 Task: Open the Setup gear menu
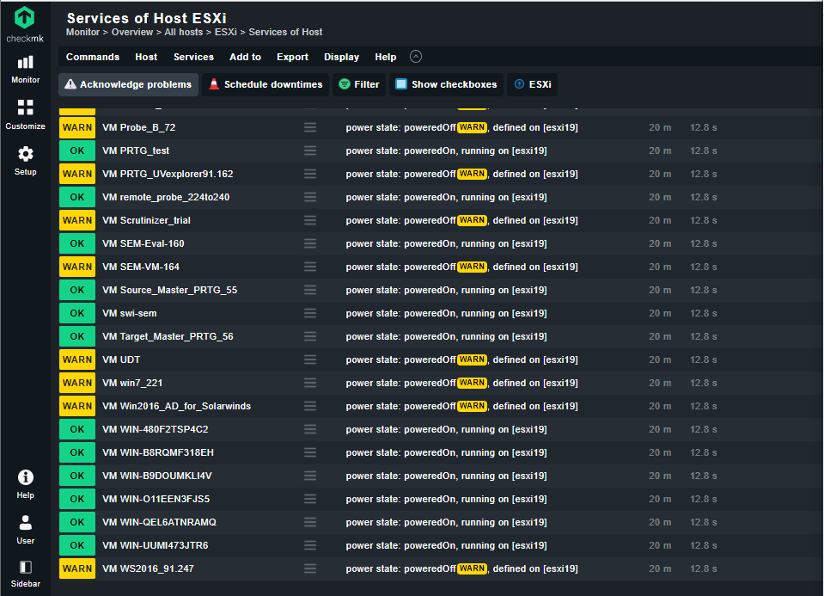[25, 161]
